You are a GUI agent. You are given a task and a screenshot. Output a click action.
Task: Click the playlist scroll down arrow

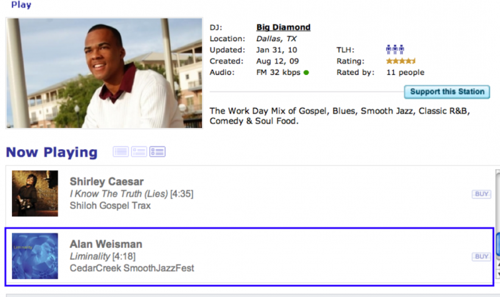[x=497, y=274]
